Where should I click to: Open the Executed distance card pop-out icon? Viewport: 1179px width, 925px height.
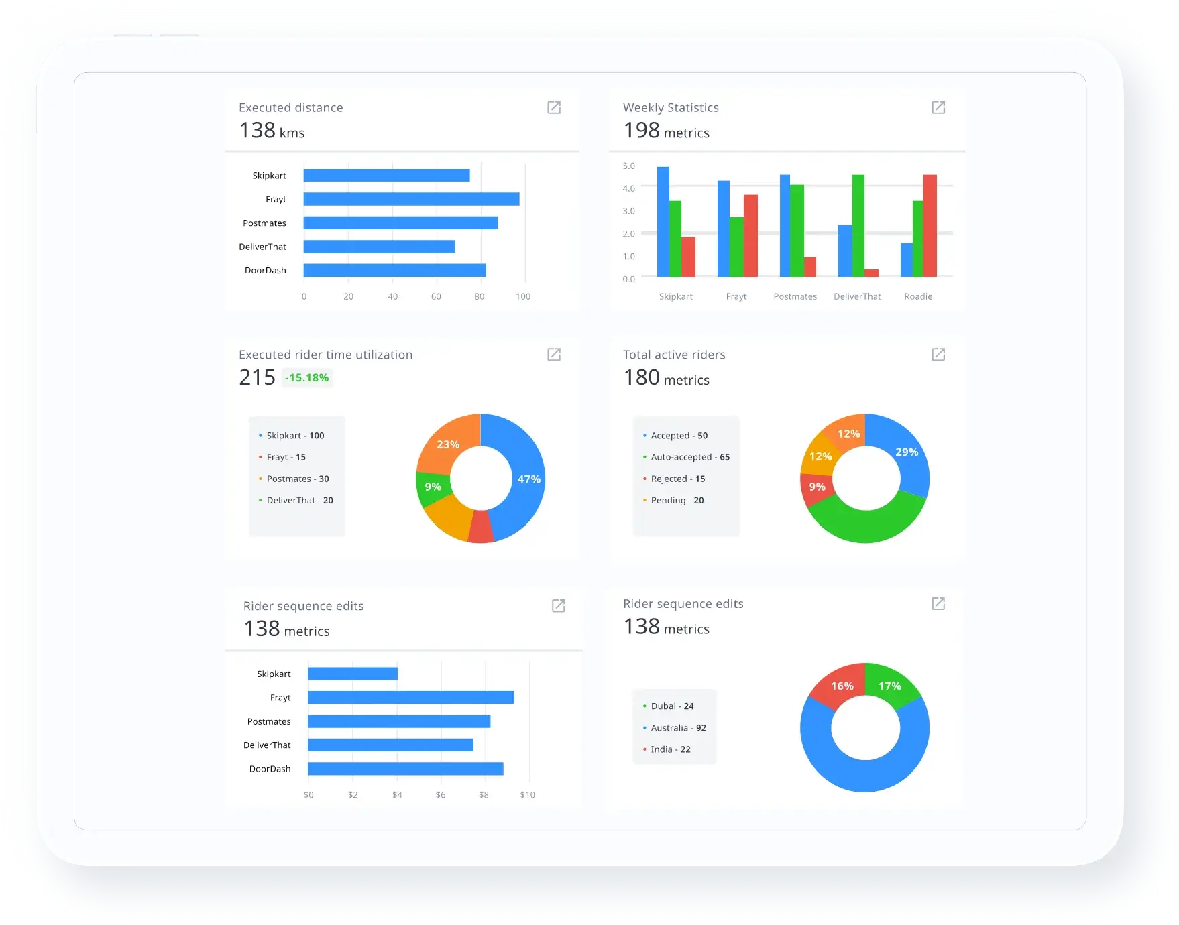point(554,107)
